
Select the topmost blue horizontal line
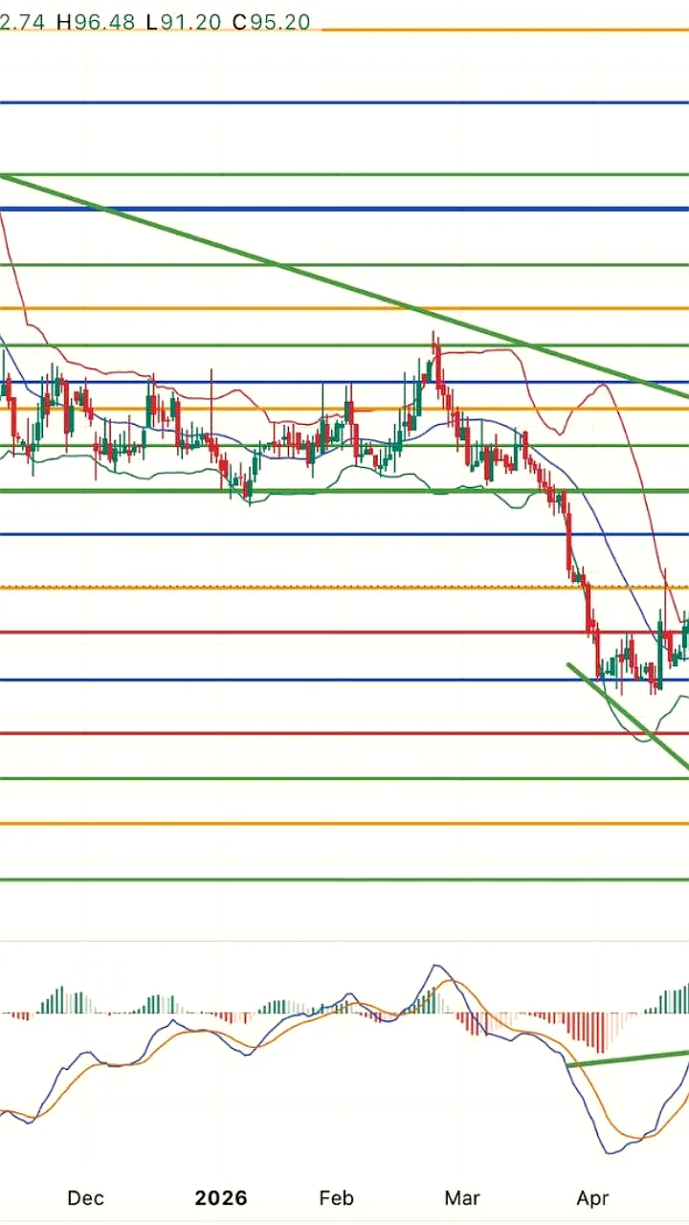tap(344, 102)
